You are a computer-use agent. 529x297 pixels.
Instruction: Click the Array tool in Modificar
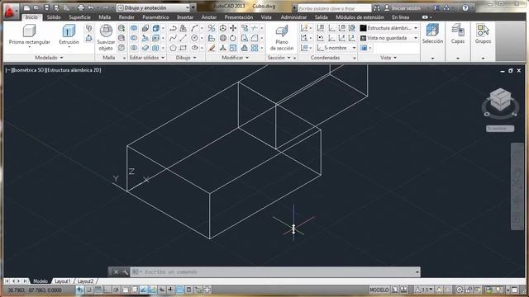tap(255, 48)
